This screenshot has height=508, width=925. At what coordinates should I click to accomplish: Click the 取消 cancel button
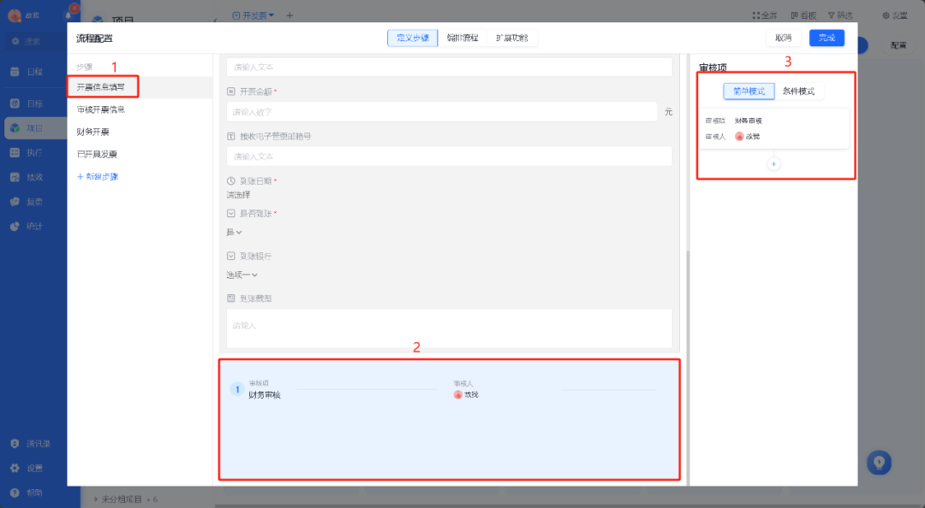[x=784, y=38]
